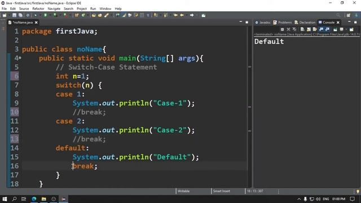Click the Open Perspective icon
Screen dimensions: 361x203
pyautogui.click(x=349, y=15)
